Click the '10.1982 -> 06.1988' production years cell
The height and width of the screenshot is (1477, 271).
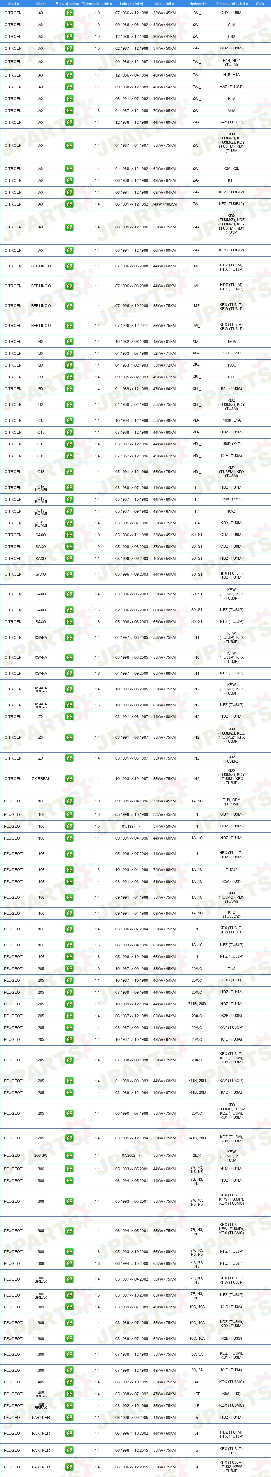(131, 342)
